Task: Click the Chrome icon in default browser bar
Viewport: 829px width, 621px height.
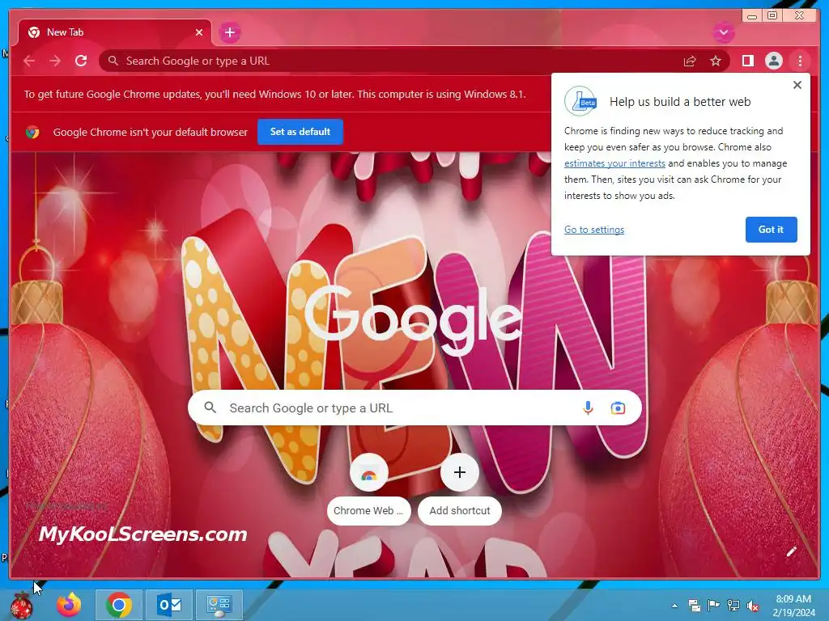Action: click(x=32, y=132)
